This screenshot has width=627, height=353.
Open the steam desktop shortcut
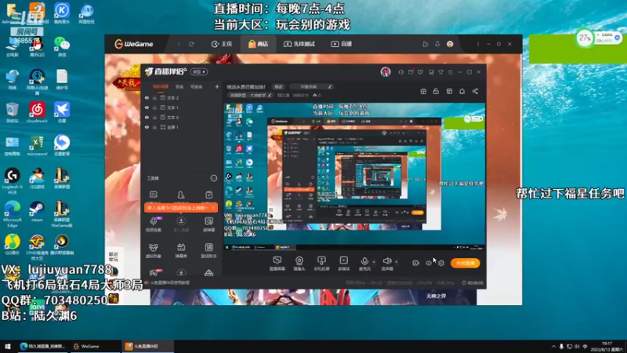(x=37, y=211)
